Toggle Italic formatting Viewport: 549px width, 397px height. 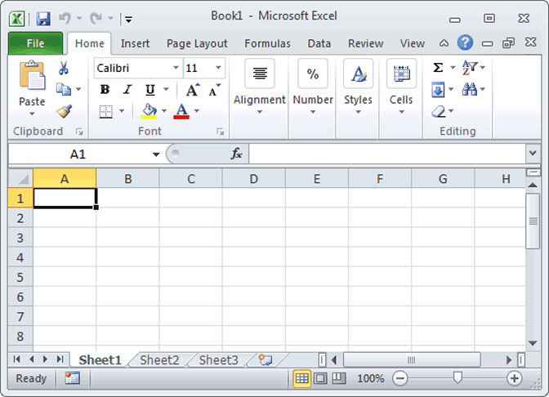click(127, 90)
